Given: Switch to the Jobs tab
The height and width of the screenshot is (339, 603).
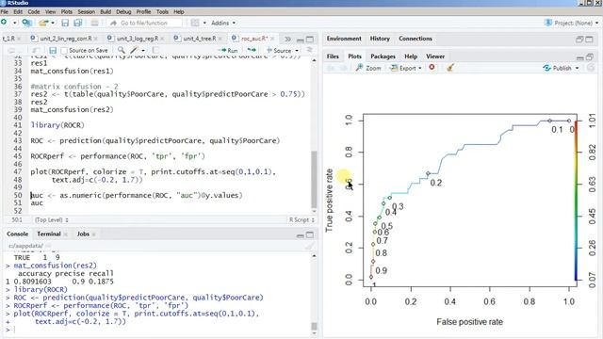Looking at the screenshot, I should point(83,234).
